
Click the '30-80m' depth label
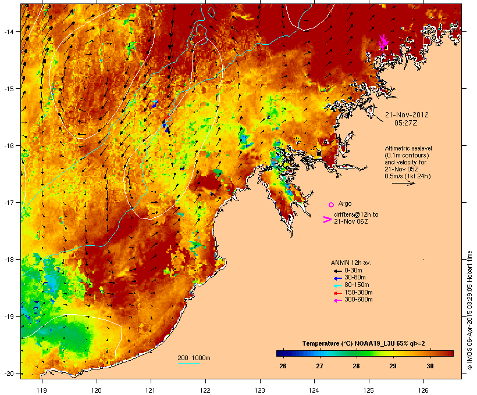point(355,278)
